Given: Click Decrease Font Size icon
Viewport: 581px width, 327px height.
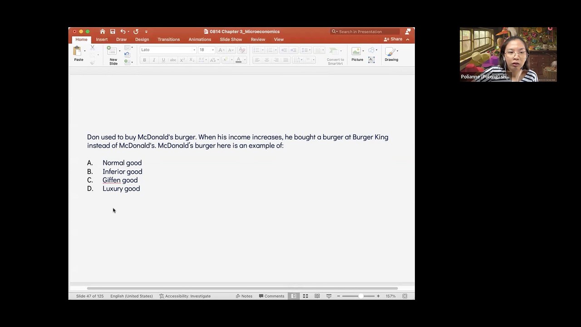Looking at the screenshot, I should pyautogui.click(x=231, y=50).
